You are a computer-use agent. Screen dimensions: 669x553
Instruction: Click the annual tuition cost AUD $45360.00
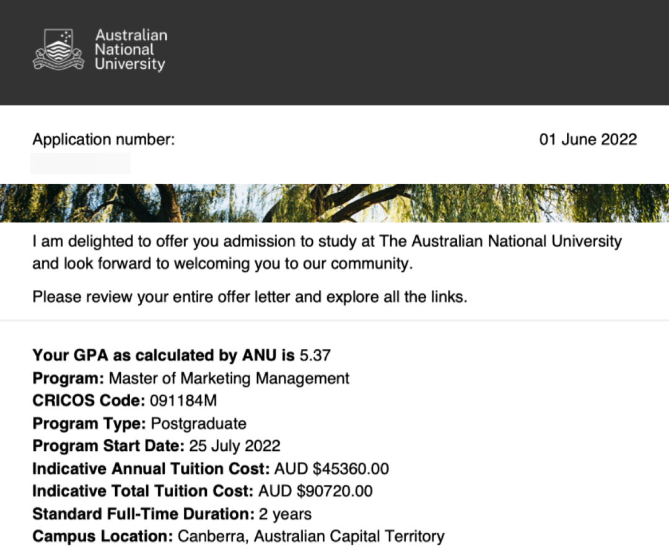click(331, 469)
